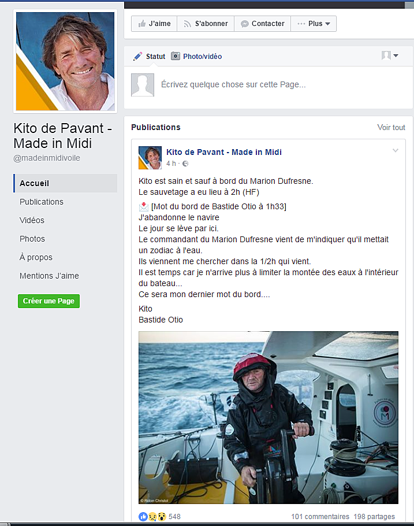Subscribe via the S'abonner button
This screenshot has height=526, width=414.
(x=206, y=24)
